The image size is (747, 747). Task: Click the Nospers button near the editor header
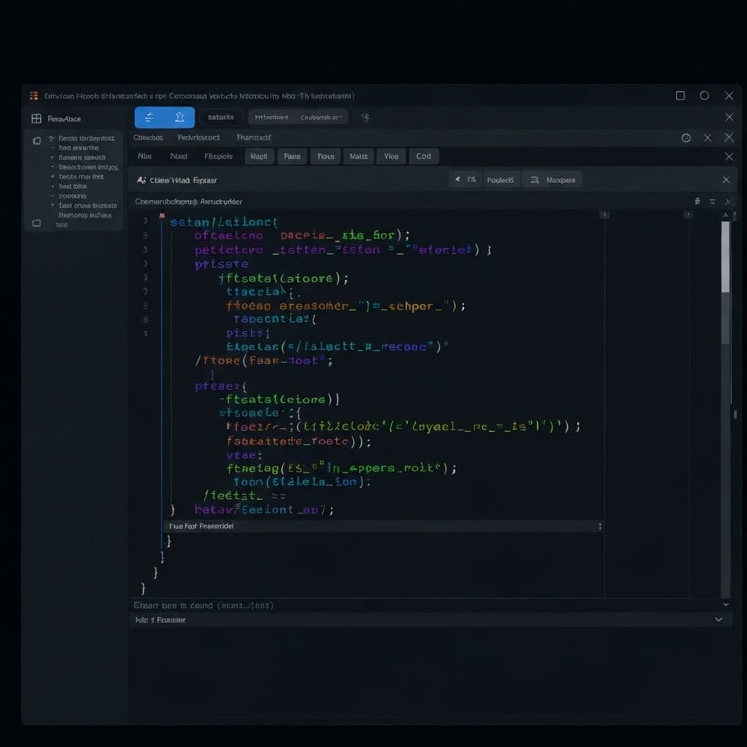(x=552, y=179)
